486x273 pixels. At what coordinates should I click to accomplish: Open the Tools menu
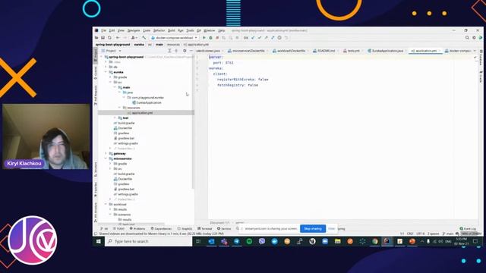pyautogui.click(x=190, y=30)
